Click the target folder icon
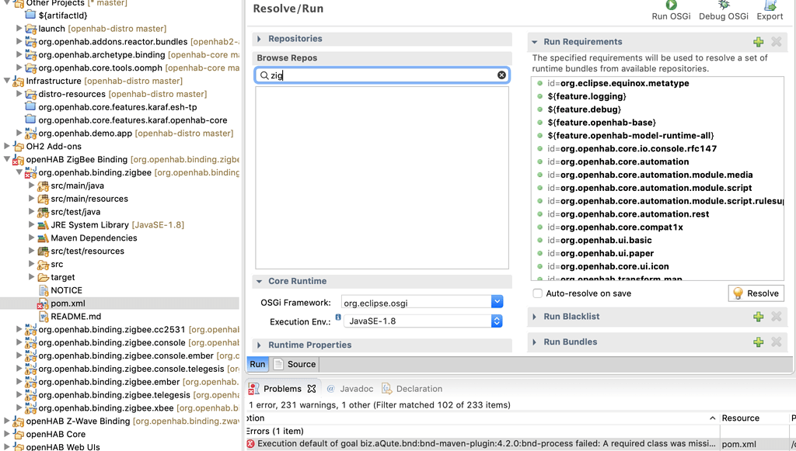 click(x=44, y=277)
